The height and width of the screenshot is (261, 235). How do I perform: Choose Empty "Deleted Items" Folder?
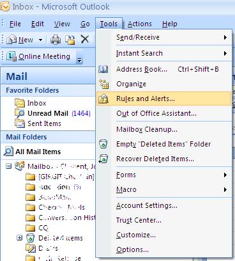(163, 144)
